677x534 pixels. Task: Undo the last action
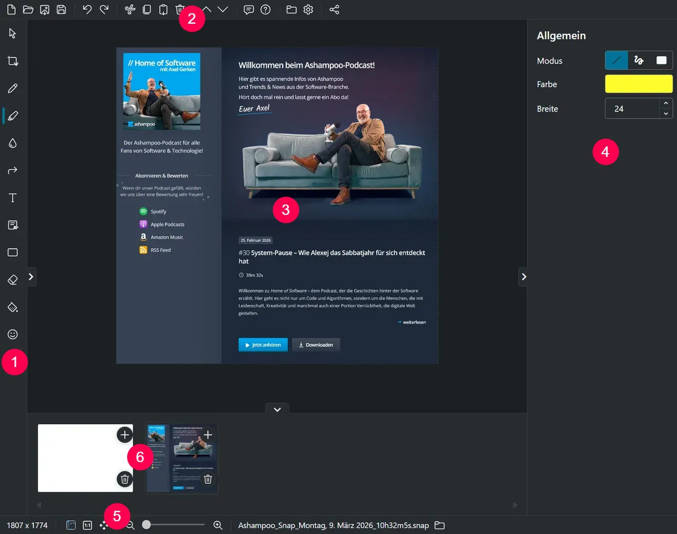(88, 10)
